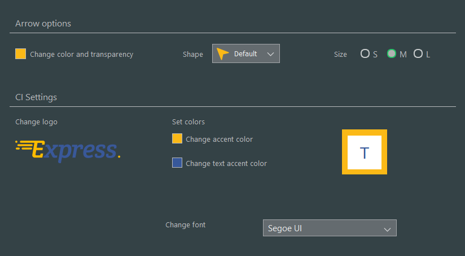The image size is (465, 256).
Task: Click the Express logo image
Action: tap(68, 151)
